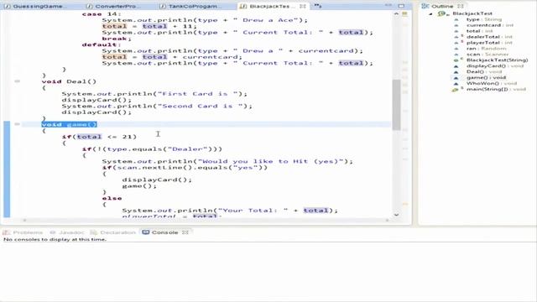Click the 'Second Card is' println line
537x302 pixels.
[x=157, y=107]
